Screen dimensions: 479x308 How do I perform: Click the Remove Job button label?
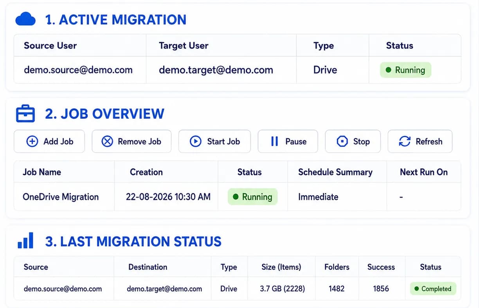tap(139, 141)
